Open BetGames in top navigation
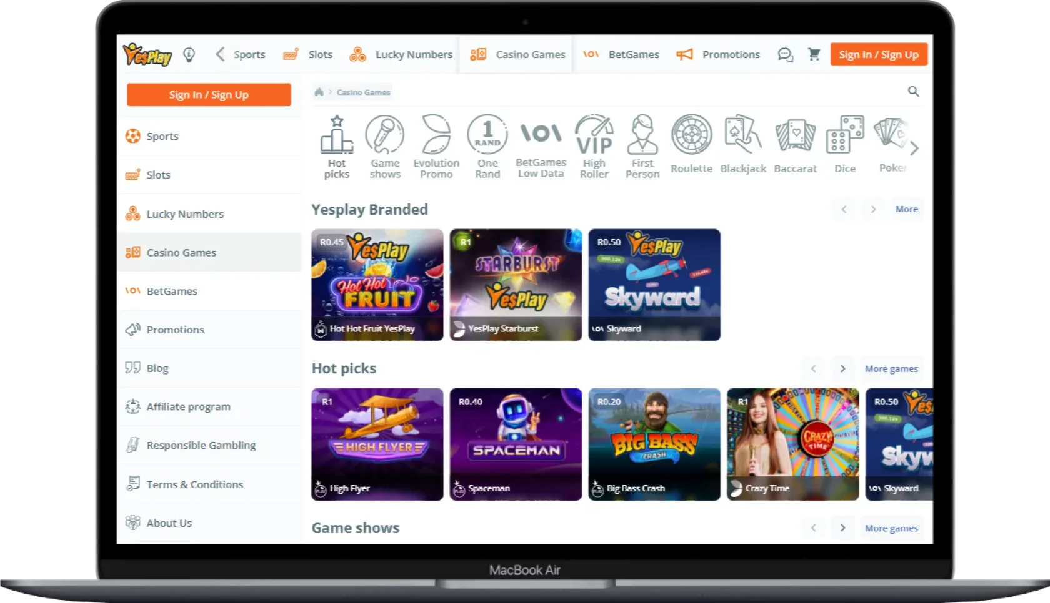This screenshot has height=603, width=1050. click(621, 54)
